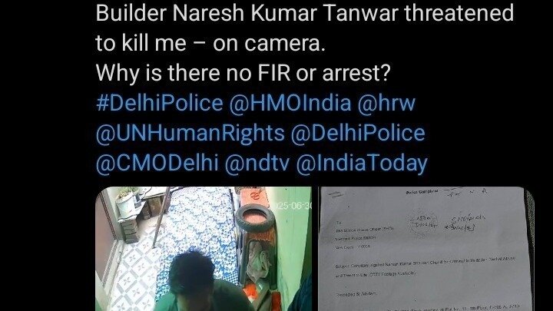Click the date timestamp overlay on CCTV image
The height and width of the screenshot is (311, 553).
(x=293, y=206)
